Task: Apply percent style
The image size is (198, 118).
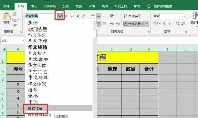Action: [x=164, y=24]
